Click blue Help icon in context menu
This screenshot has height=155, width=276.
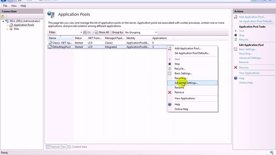coord(169,104)
